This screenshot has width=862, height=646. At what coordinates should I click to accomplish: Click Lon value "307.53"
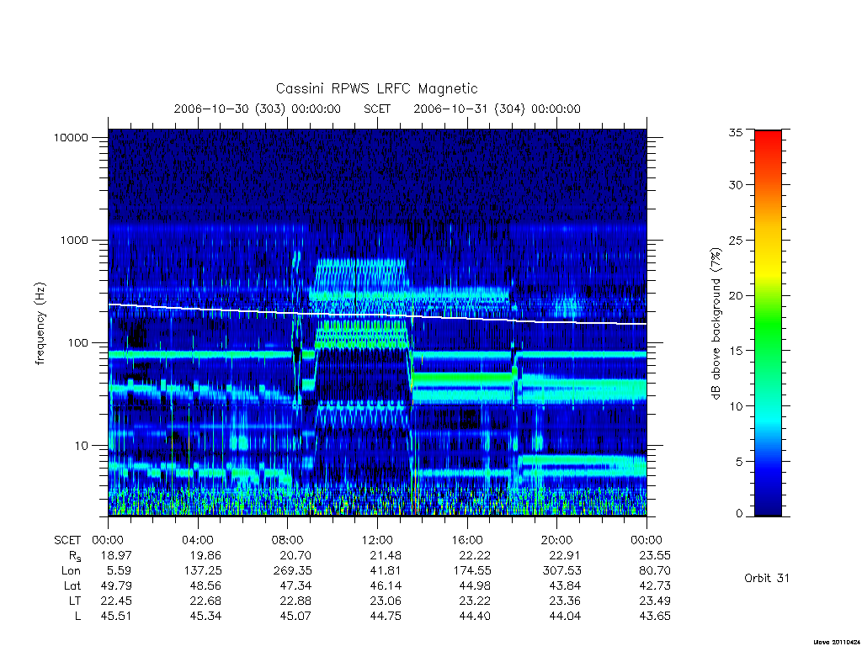(x=561, y=571)
